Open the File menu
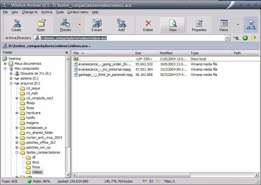The width and height of the screenshot is (261, 185). tap(5, 12)
